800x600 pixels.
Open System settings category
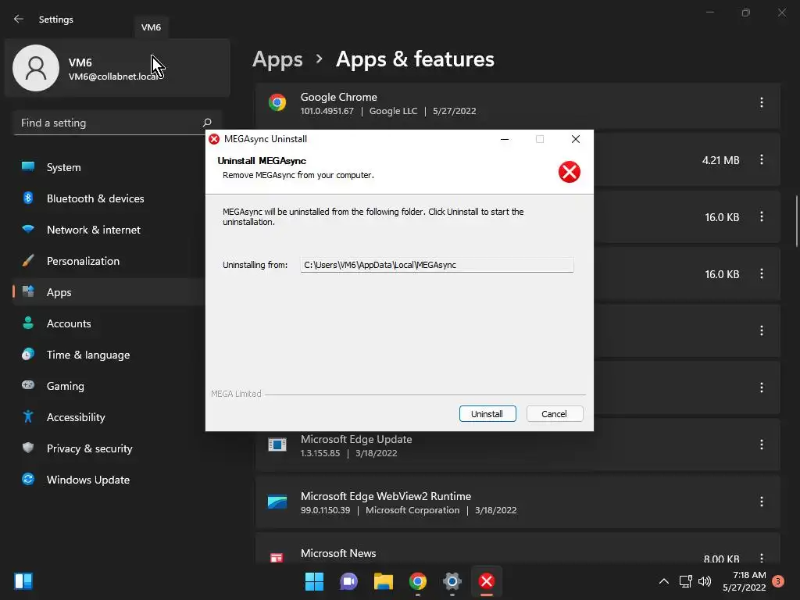109,167
